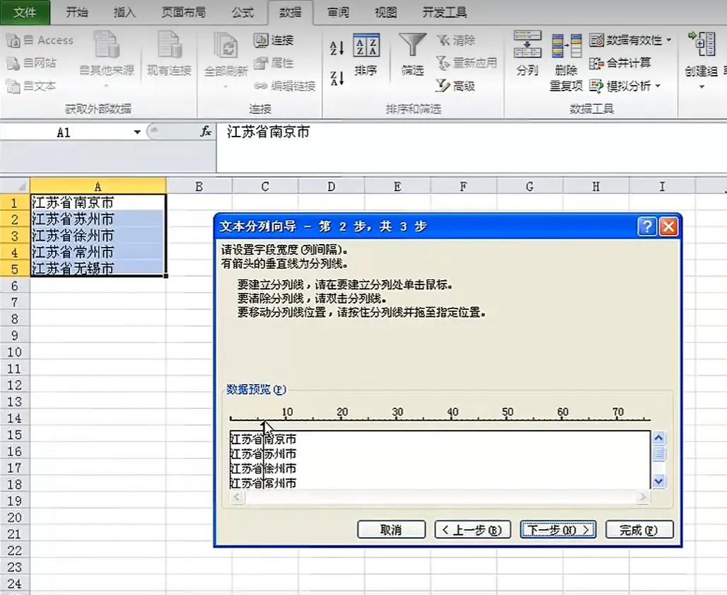Image resolution: width=727 pixels, height=595 pixels.
Task: Open the Sort (排序) dialog
Action: coord(366,54)
